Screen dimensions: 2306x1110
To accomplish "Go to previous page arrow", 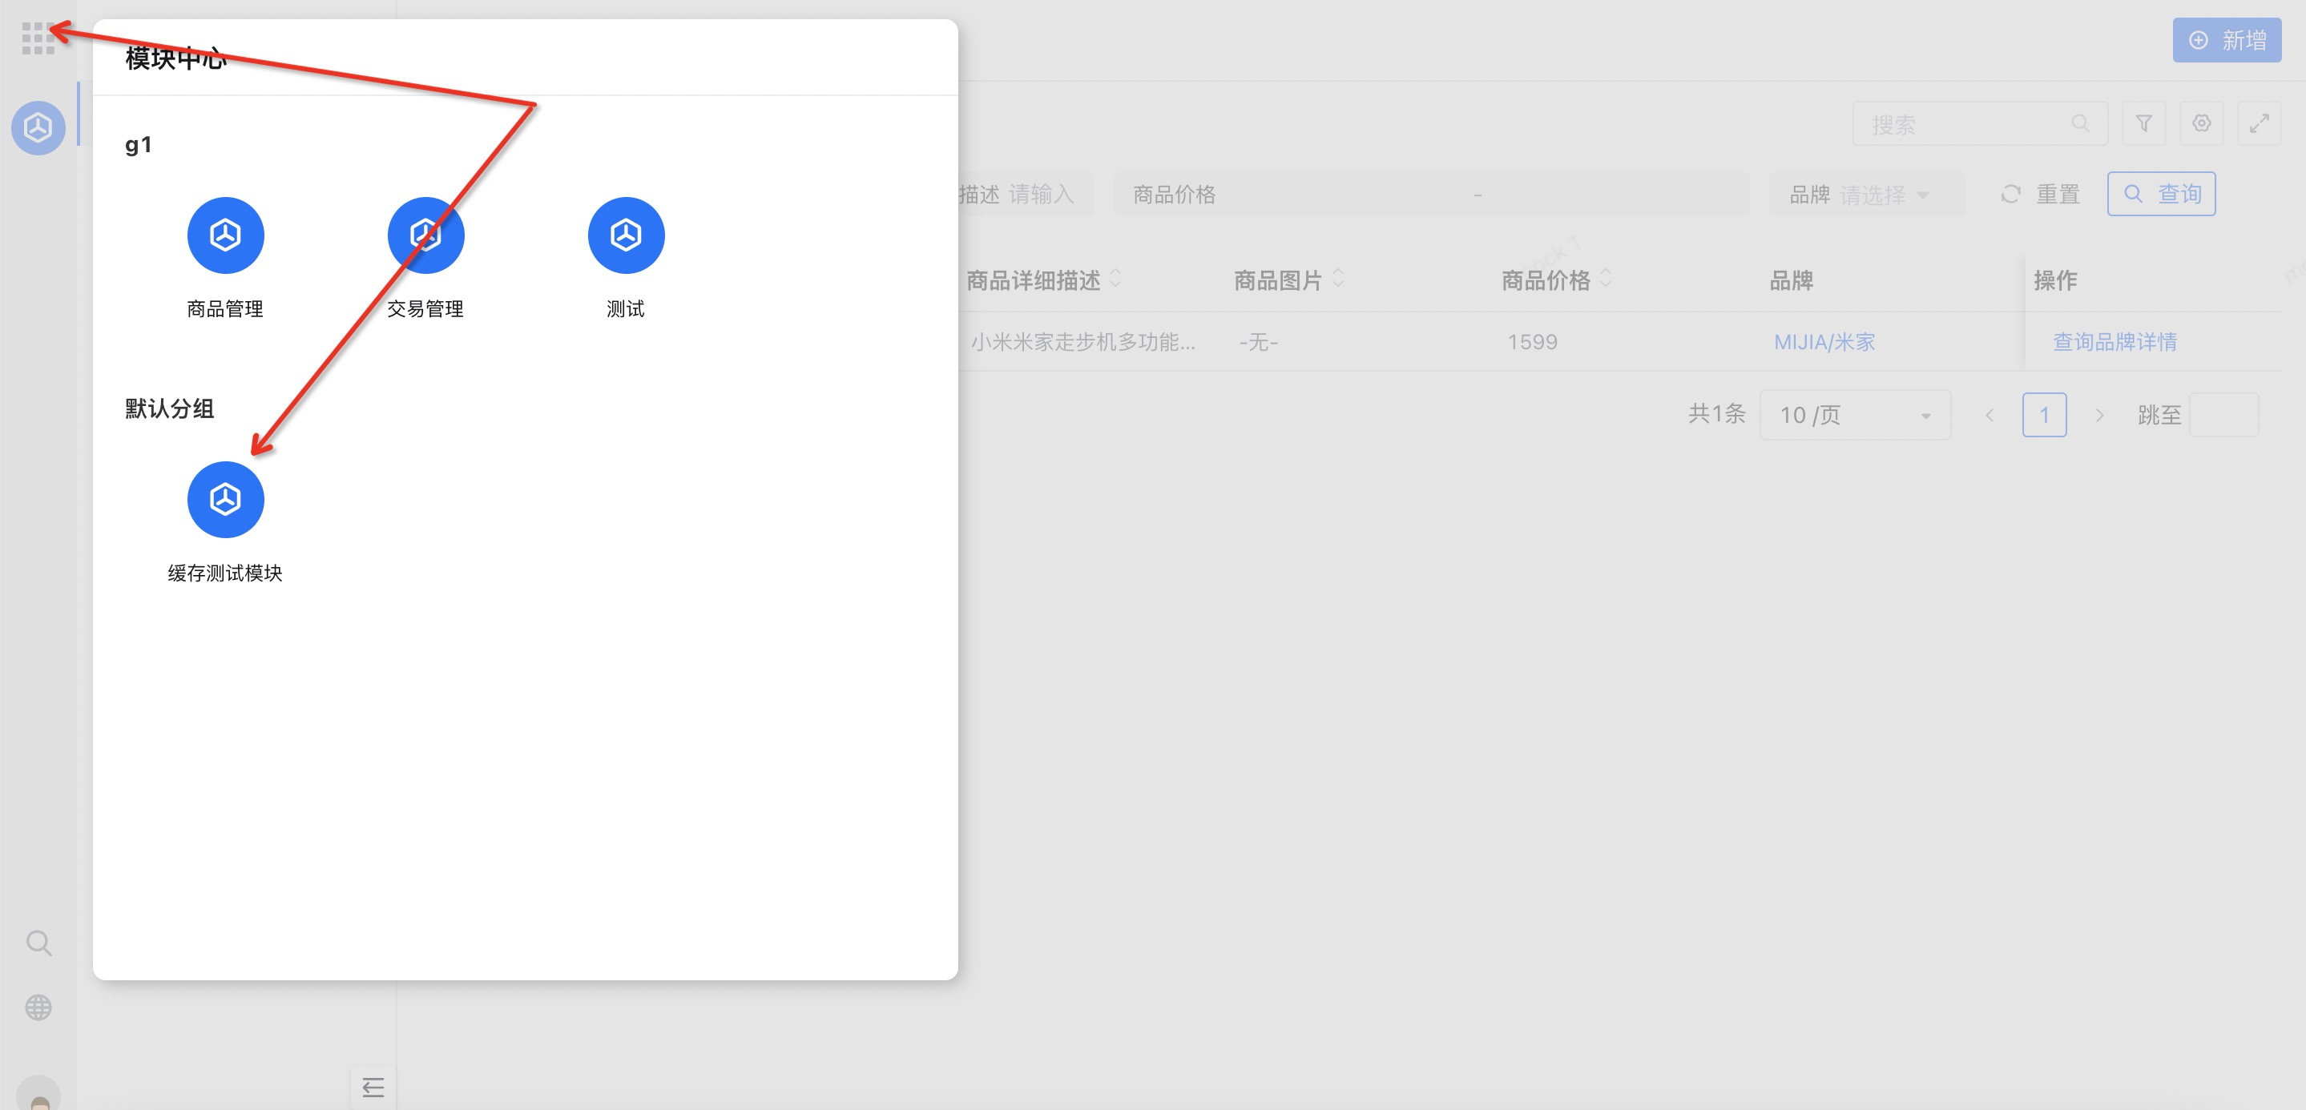I will 1989,415.
